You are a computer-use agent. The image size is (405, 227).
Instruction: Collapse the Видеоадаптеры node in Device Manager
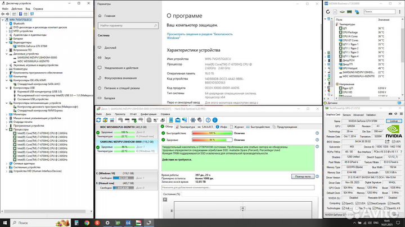(7, 42)
